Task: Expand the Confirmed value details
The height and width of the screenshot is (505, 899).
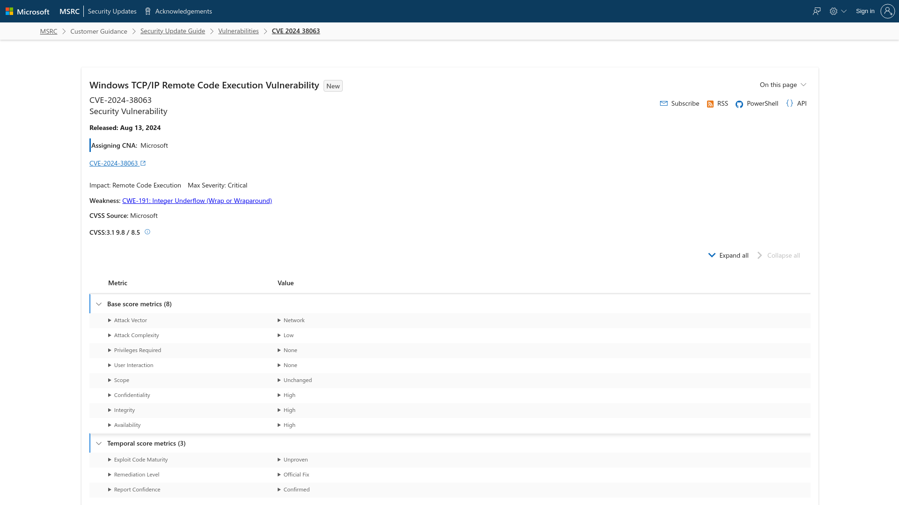Action: coord(294,490)
